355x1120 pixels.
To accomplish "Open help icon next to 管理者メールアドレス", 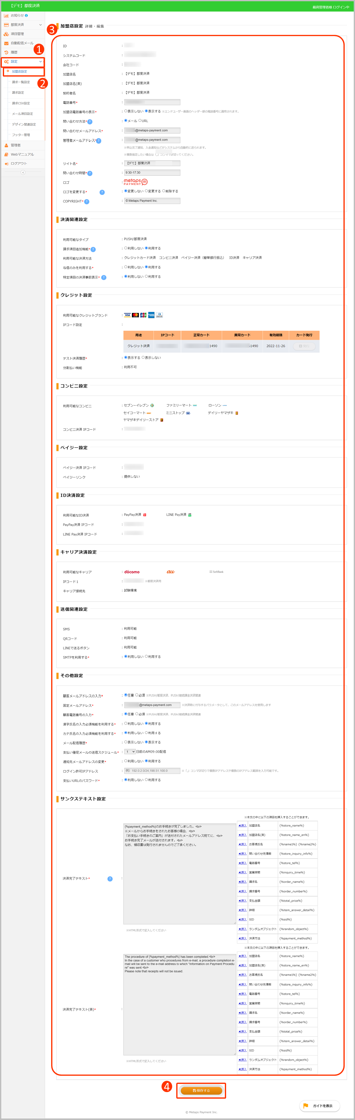I will 99,141.
